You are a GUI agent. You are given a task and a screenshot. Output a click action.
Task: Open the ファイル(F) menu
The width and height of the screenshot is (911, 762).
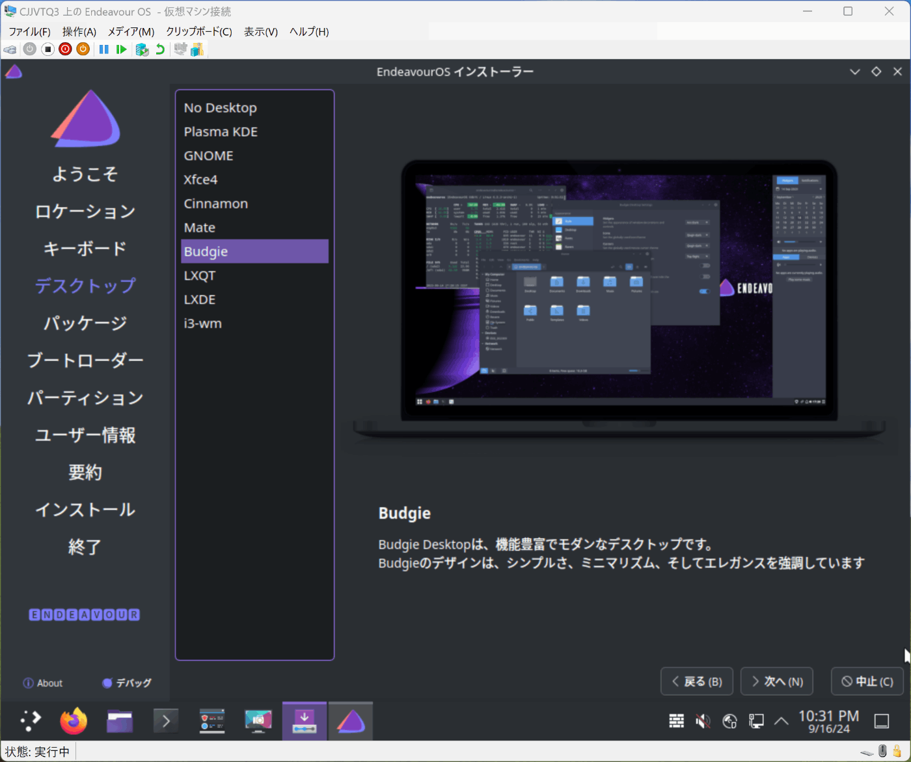point(29,31)
